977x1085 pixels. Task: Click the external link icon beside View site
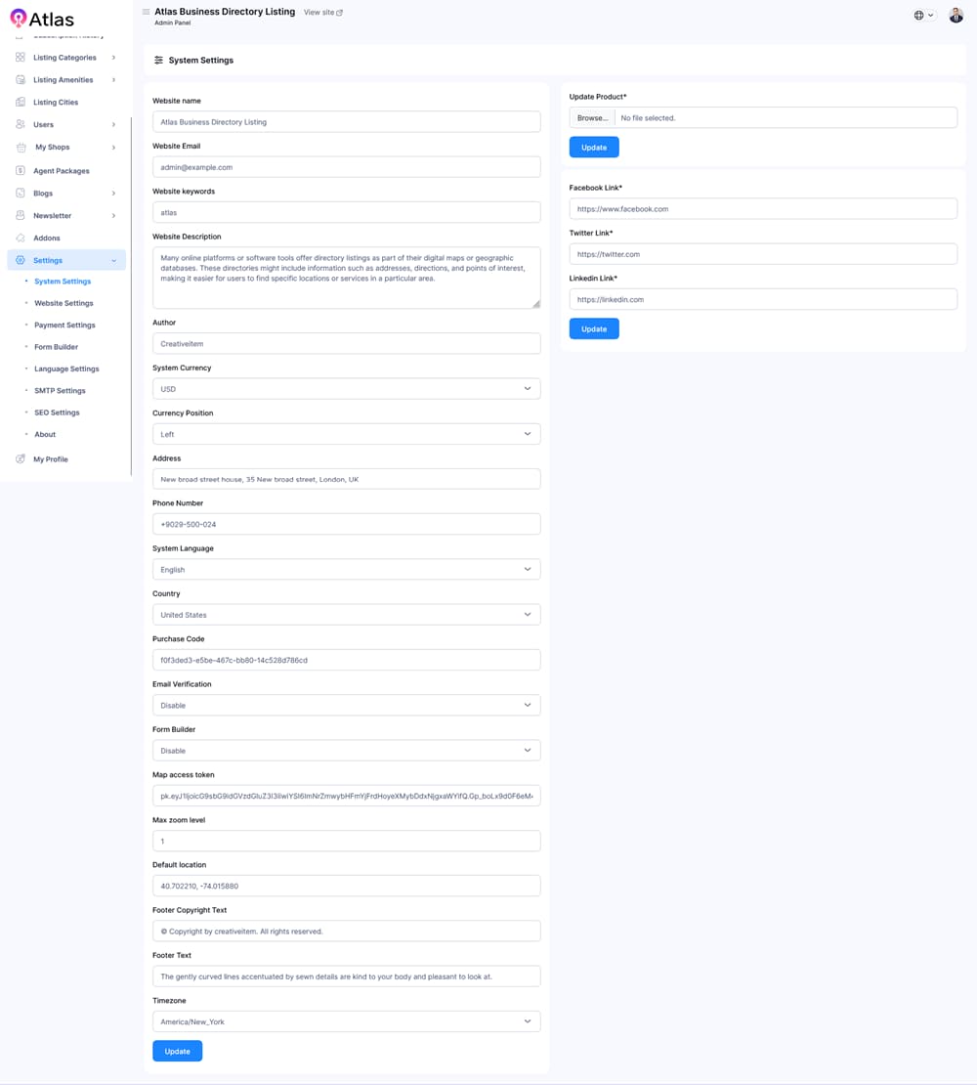point(339,13)
